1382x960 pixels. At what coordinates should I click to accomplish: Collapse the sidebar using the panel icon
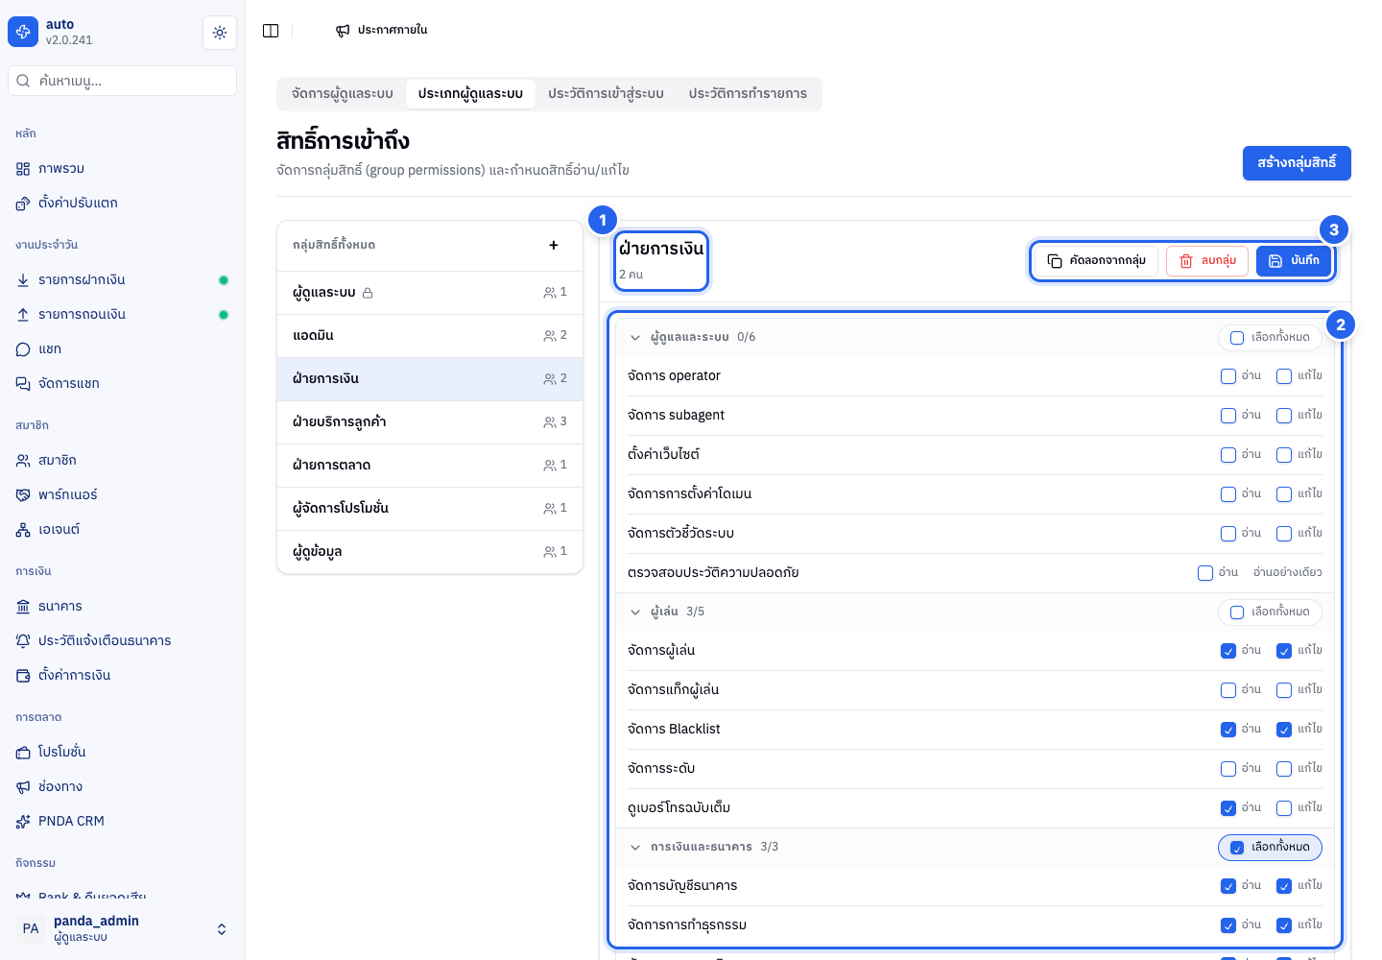click(x=271, y=31)
